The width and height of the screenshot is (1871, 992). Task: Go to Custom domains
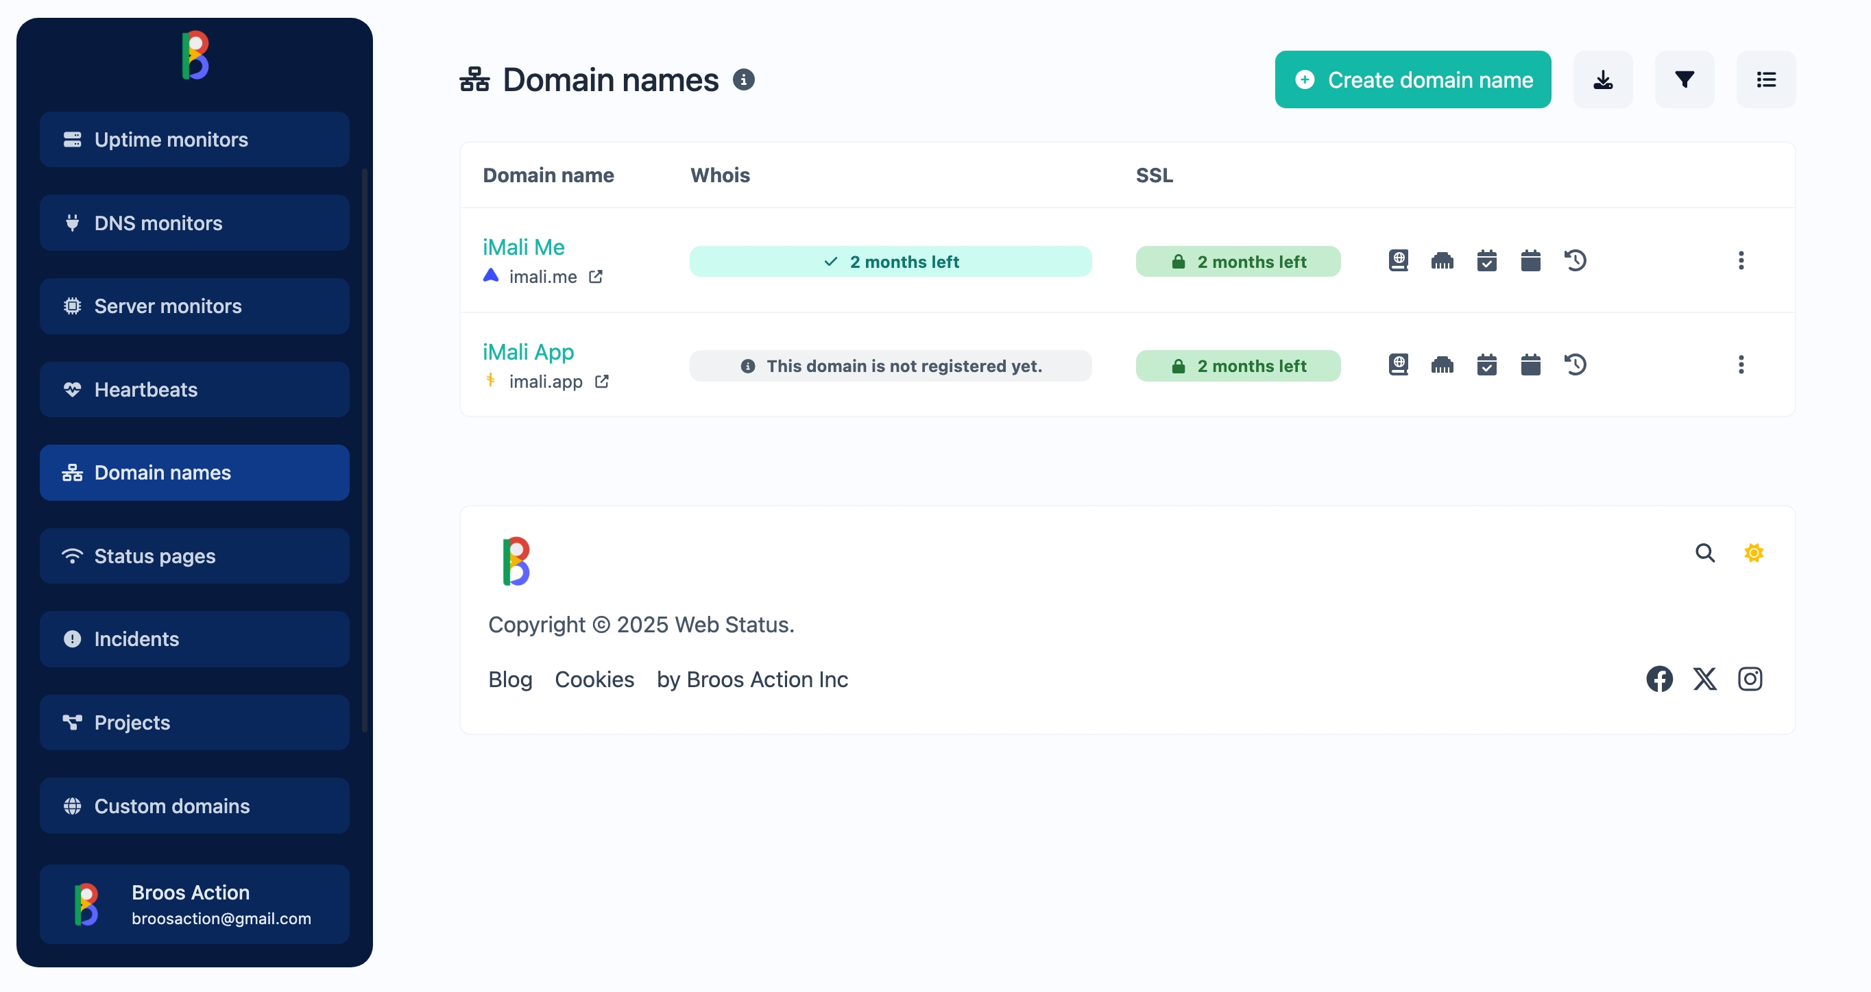coord(195,806)
